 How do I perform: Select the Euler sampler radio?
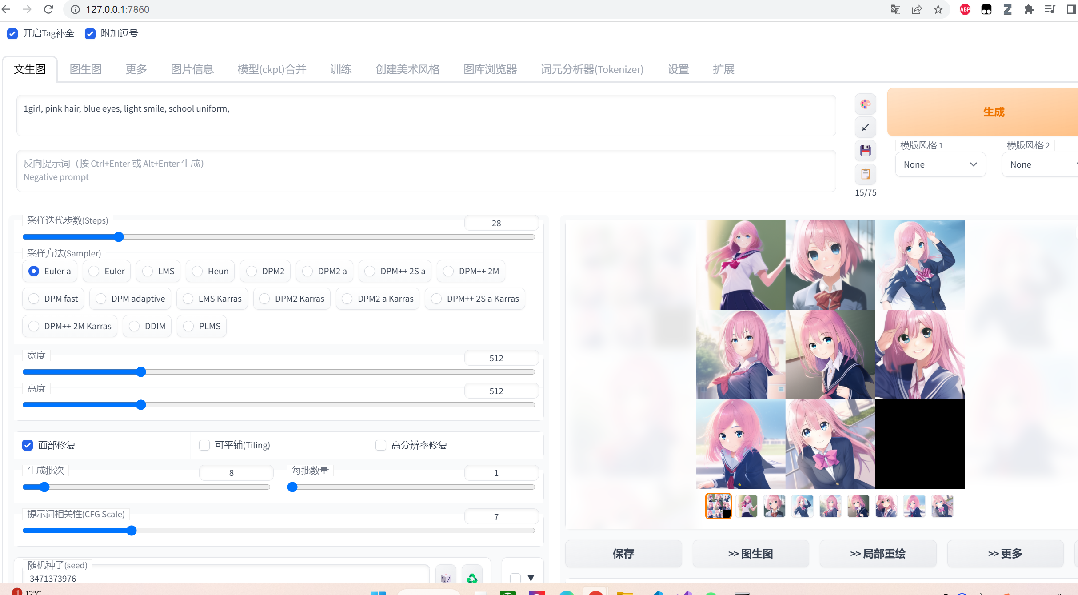pos(107,271)
